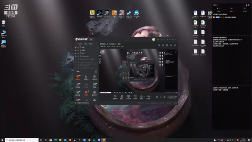252x142 pixels.
Task: Open the first Word document on the desktop
Action: tap(195, 14)
